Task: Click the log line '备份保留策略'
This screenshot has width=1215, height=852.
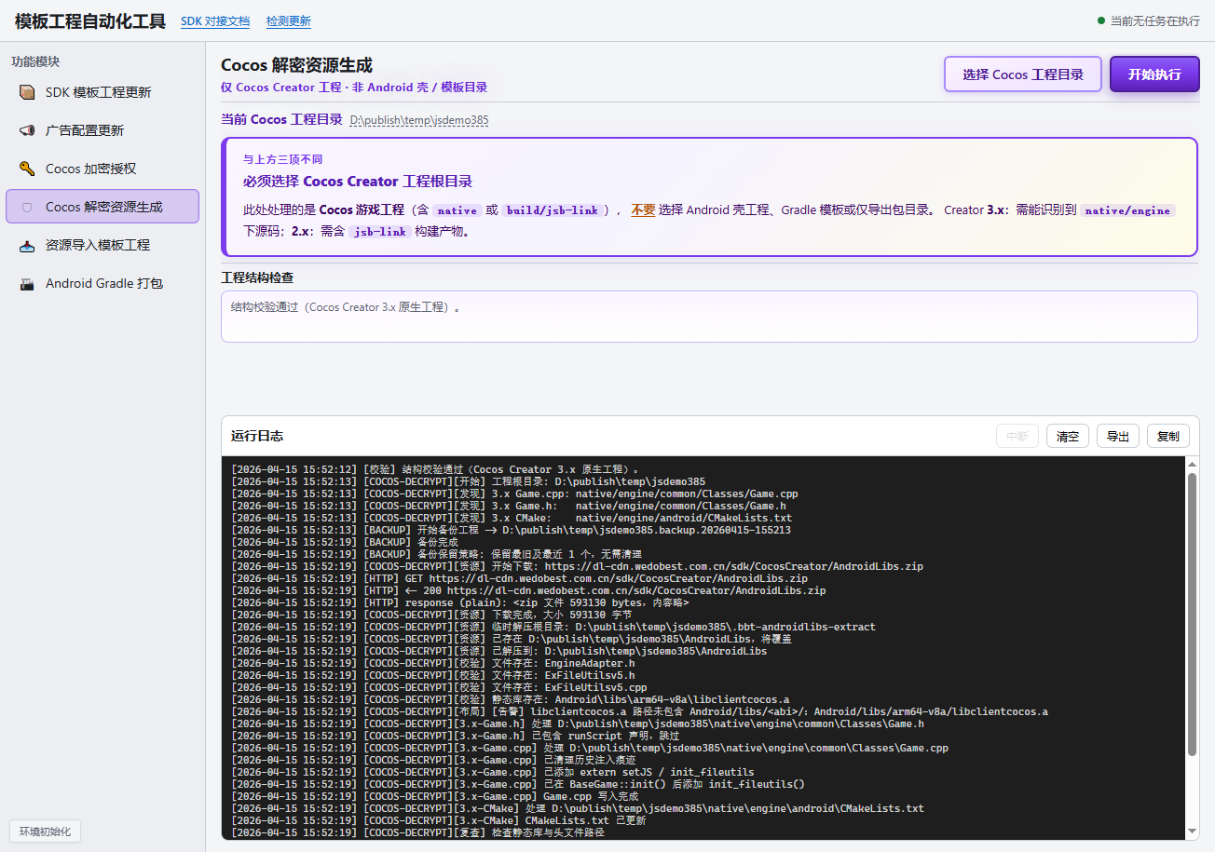Action: [436, 554]
